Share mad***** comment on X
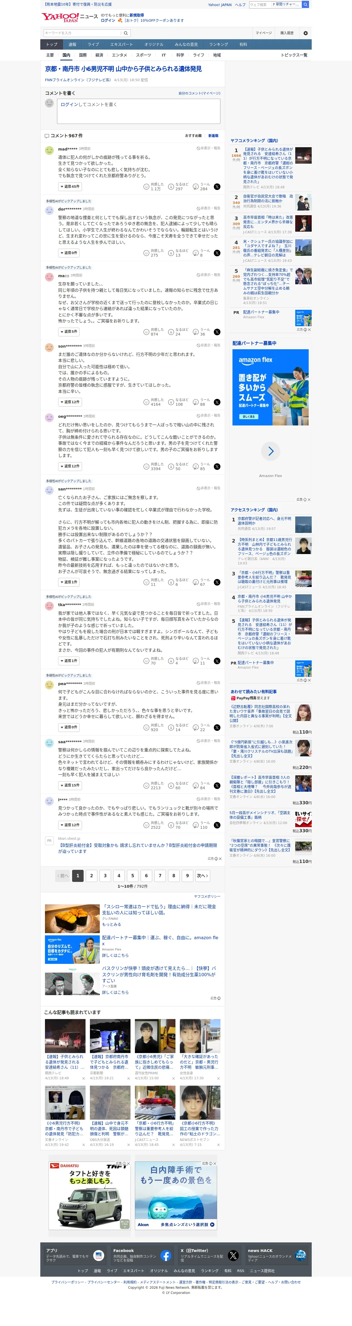Image resolution: width=352 pixels, height=1326 pixels. pos(217,187)
